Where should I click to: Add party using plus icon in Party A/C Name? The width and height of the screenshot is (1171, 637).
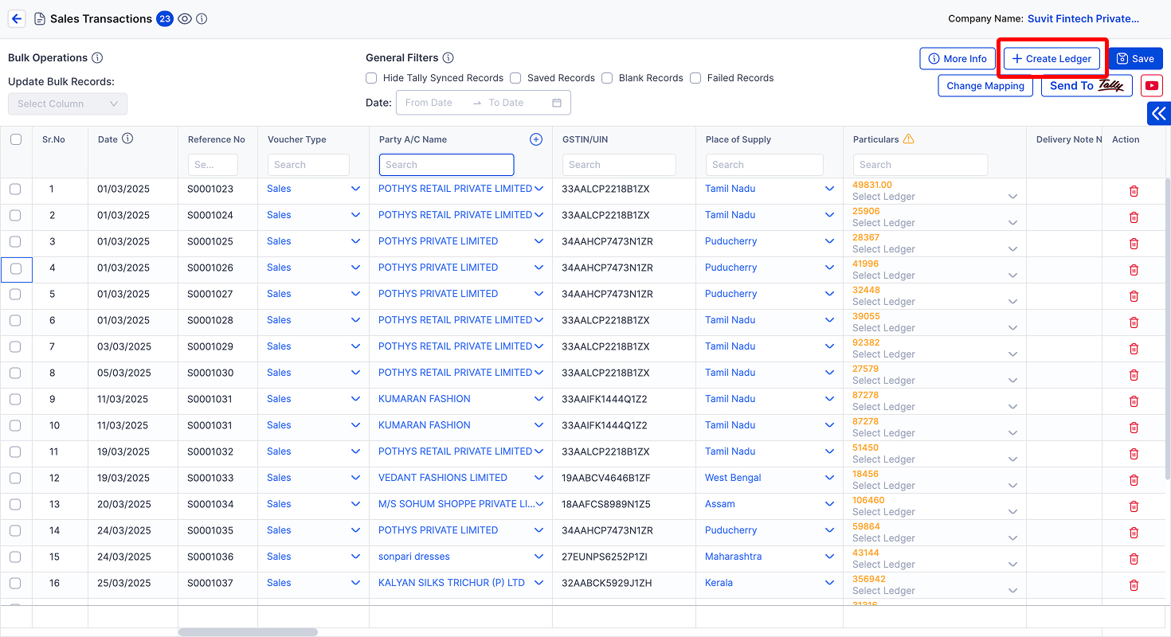(536, 139)
